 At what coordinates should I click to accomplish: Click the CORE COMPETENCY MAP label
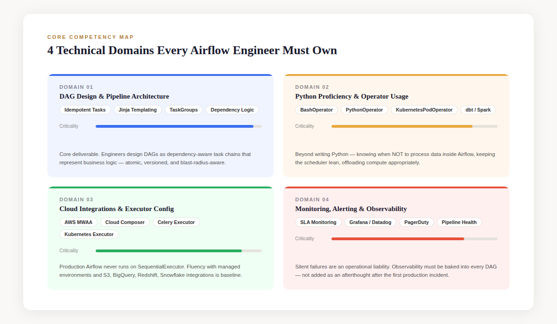pyautogui.click(x=91, y=37)
